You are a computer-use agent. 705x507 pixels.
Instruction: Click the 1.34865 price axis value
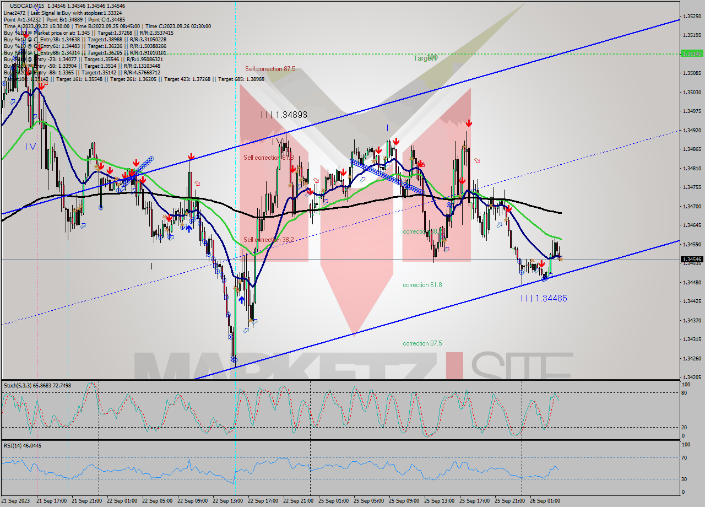click(x=691, y=149)
